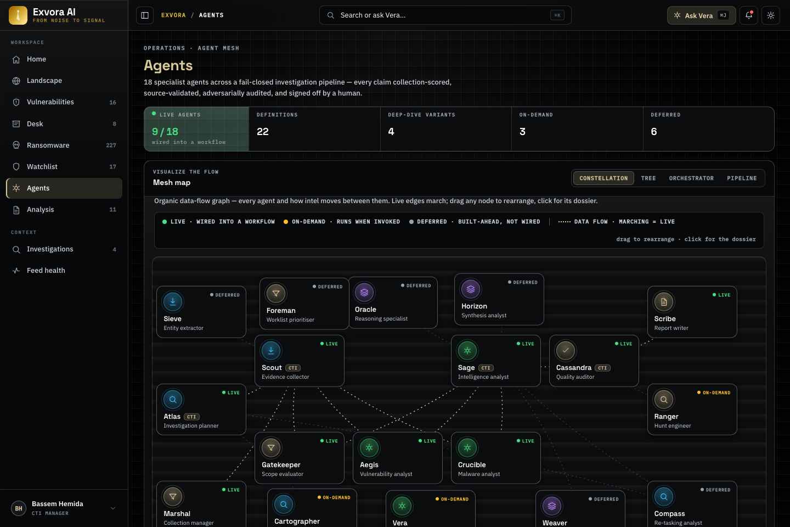Click the Cartographer magnifier icon
Screen dimensions: 790x527
[284, 504]
